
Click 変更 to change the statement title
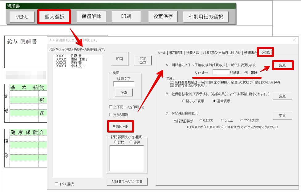pyautogui.click(x=283, y=65)
